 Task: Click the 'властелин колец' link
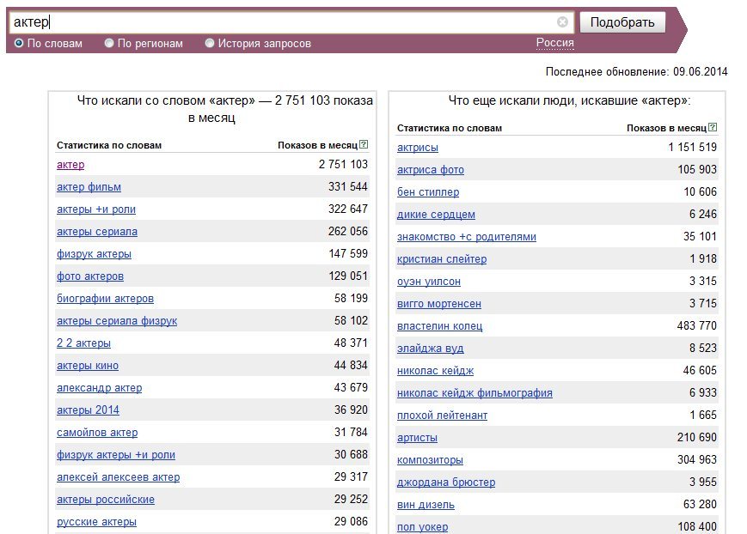click(x=439, y=326)
